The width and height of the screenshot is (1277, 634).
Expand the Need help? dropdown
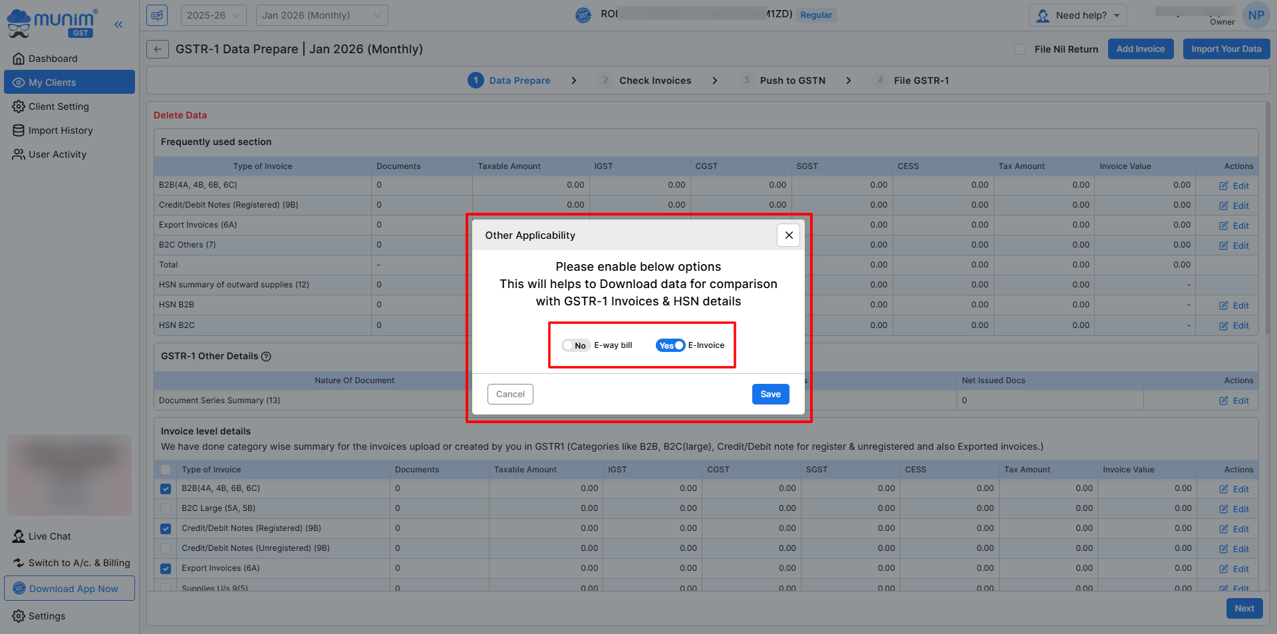click(1078, 15)
